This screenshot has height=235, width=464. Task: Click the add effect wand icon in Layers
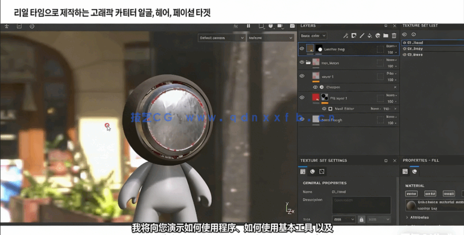point(345,36)
